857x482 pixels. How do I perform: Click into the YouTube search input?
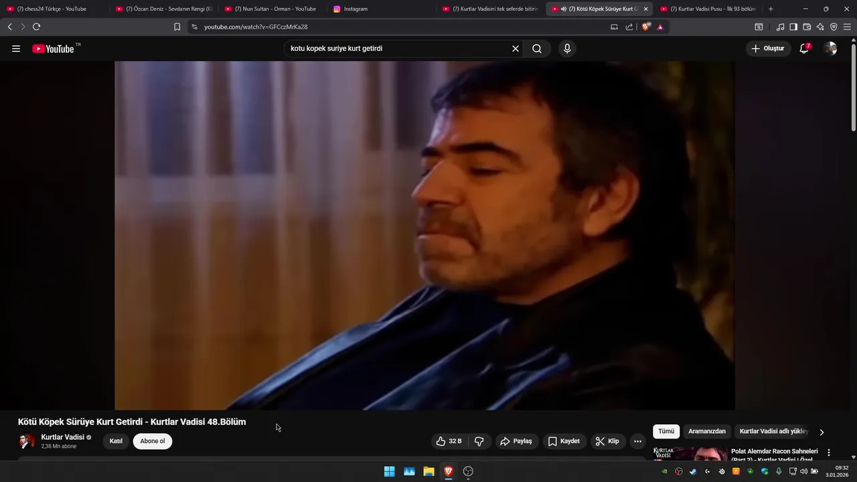[x=398, y=49]
